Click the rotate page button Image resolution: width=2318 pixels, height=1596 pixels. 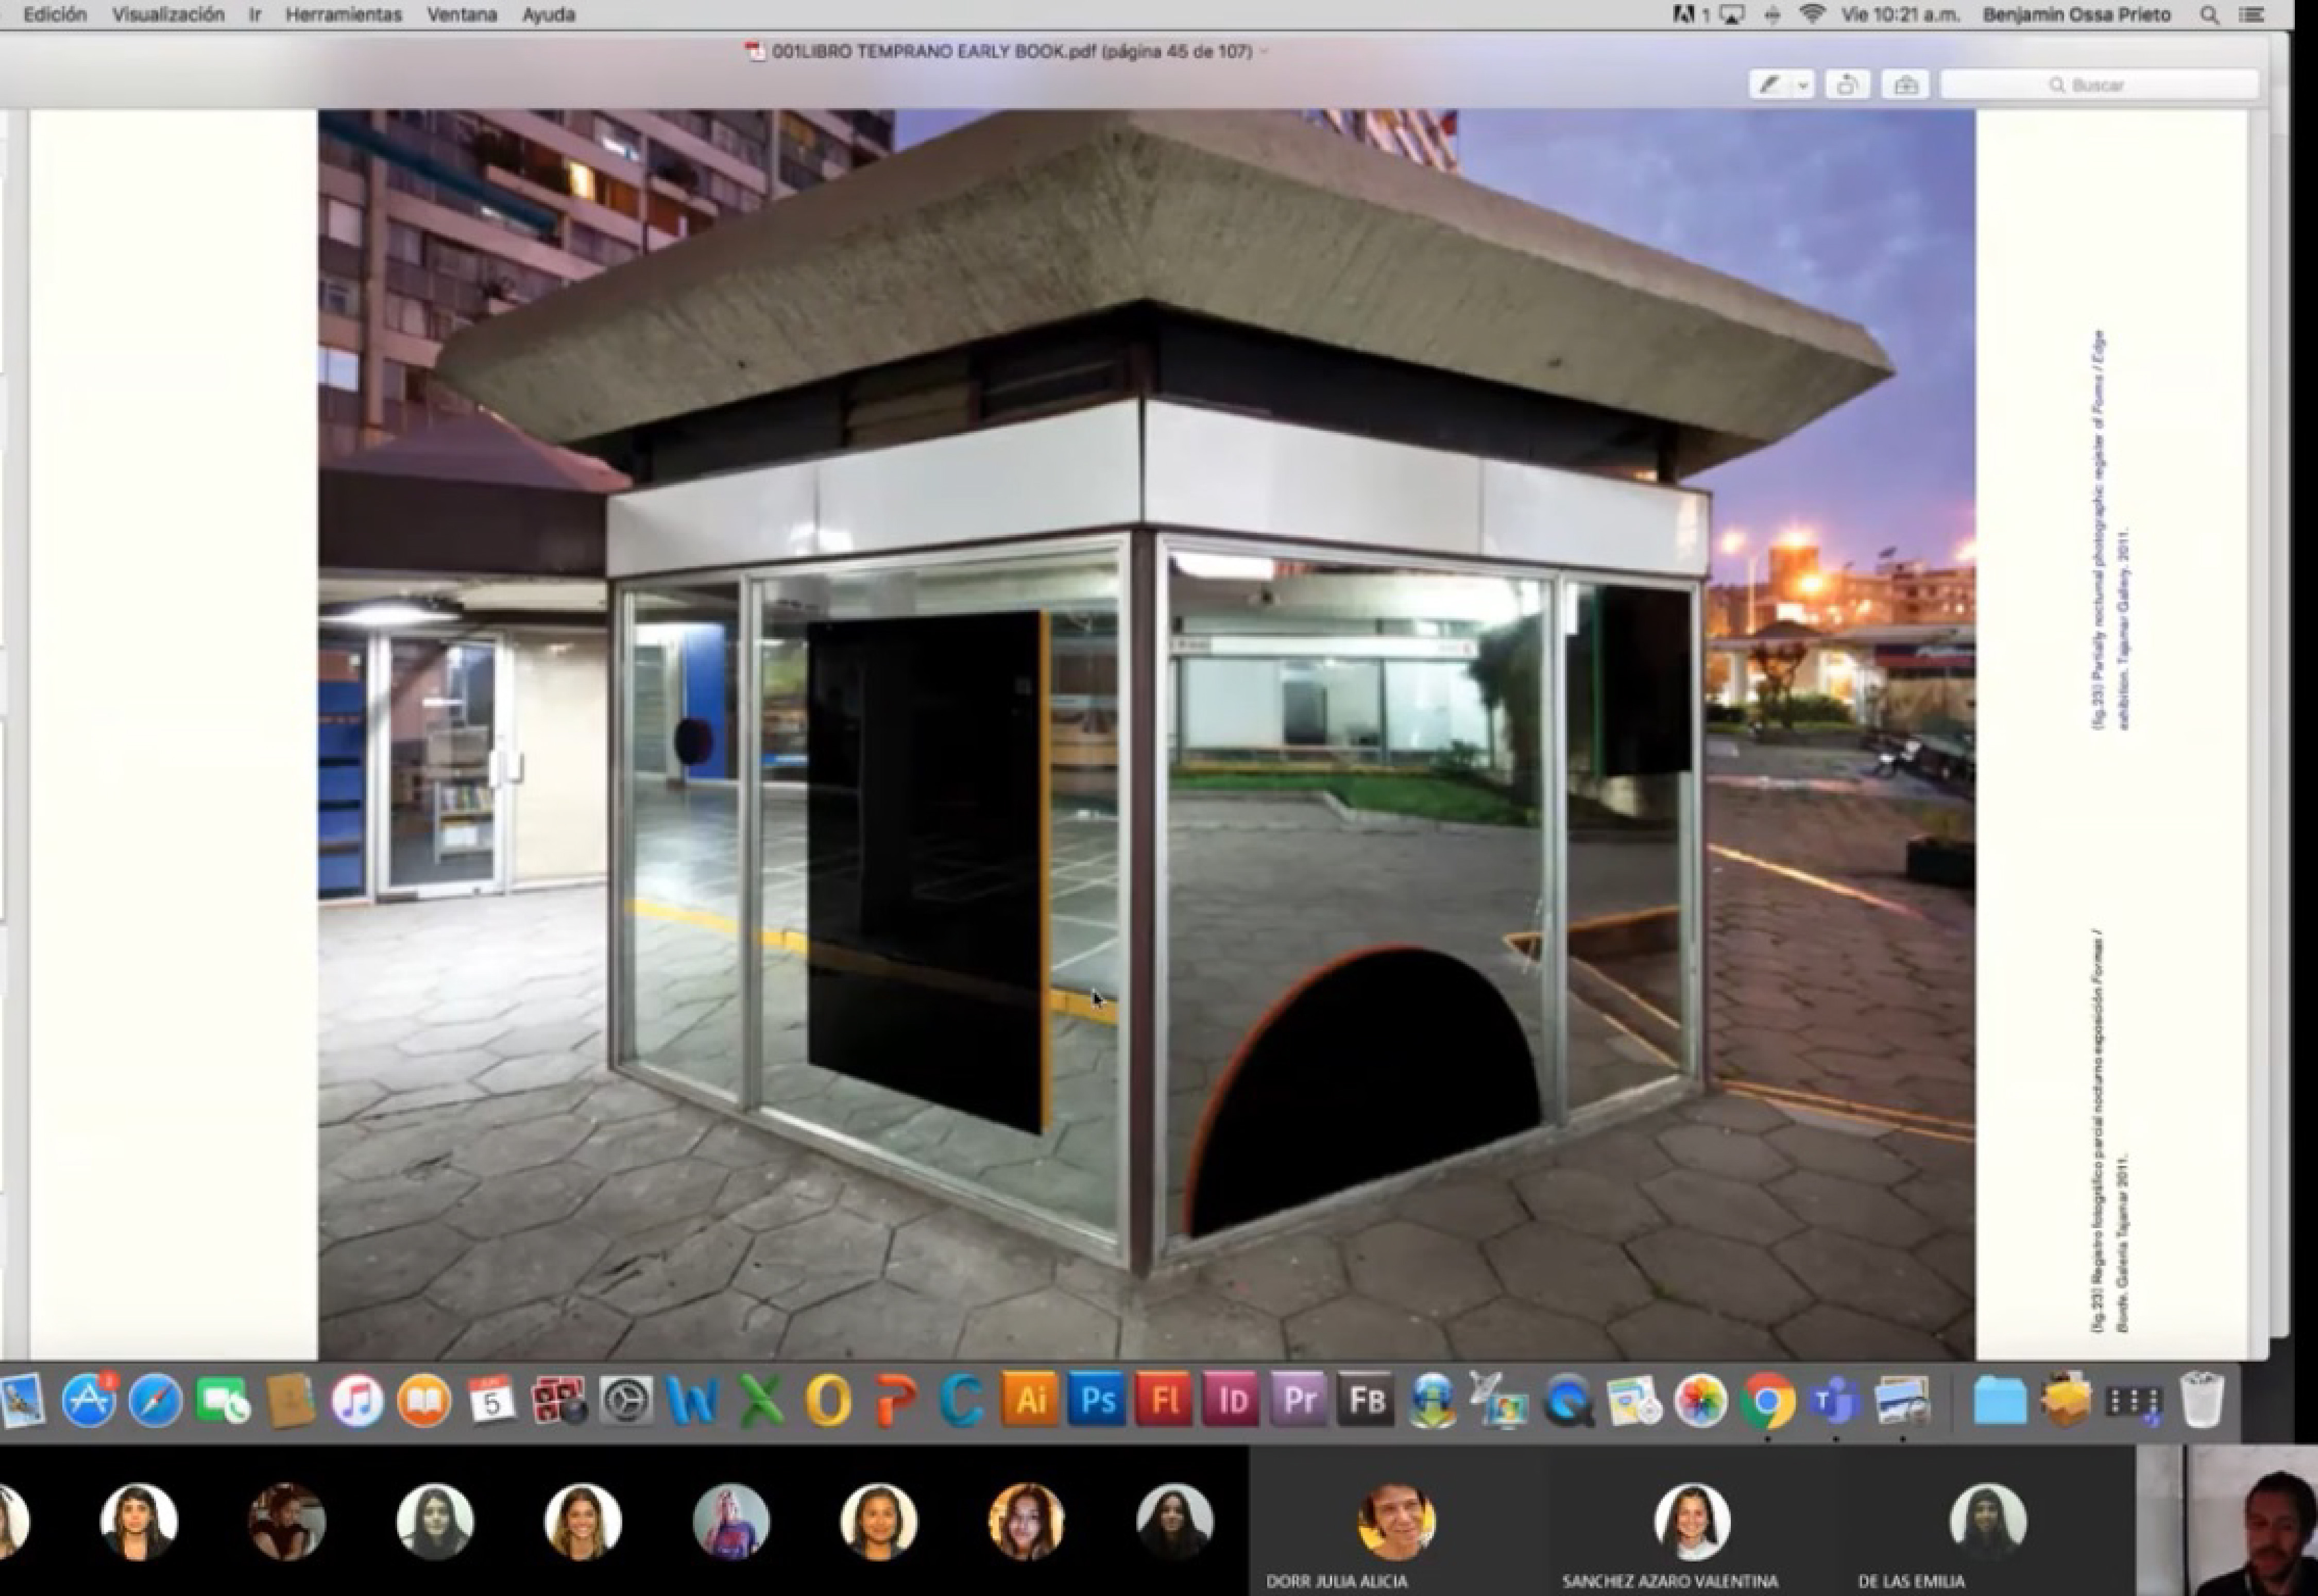[1846, 85]
